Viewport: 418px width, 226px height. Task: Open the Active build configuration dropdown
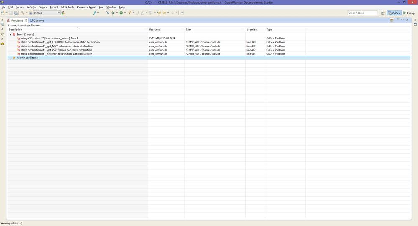46,13
